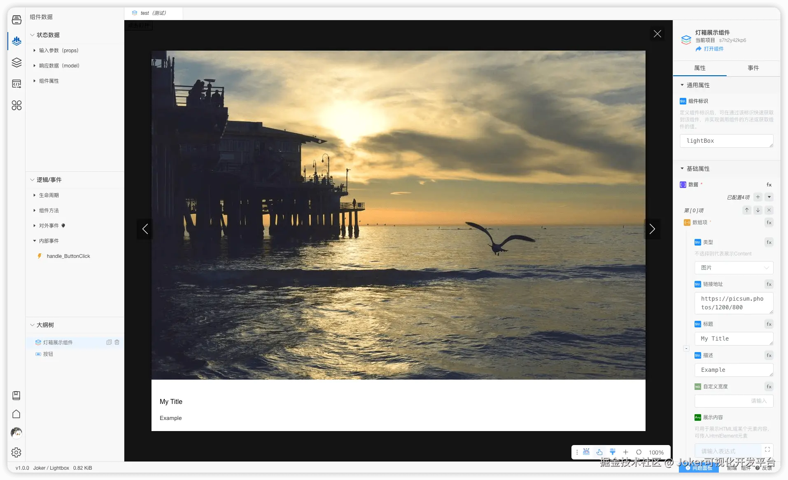The image size is (788, 480).
Task: Open the layers icon in left sidebar
Action: click(x=16, y=63)
